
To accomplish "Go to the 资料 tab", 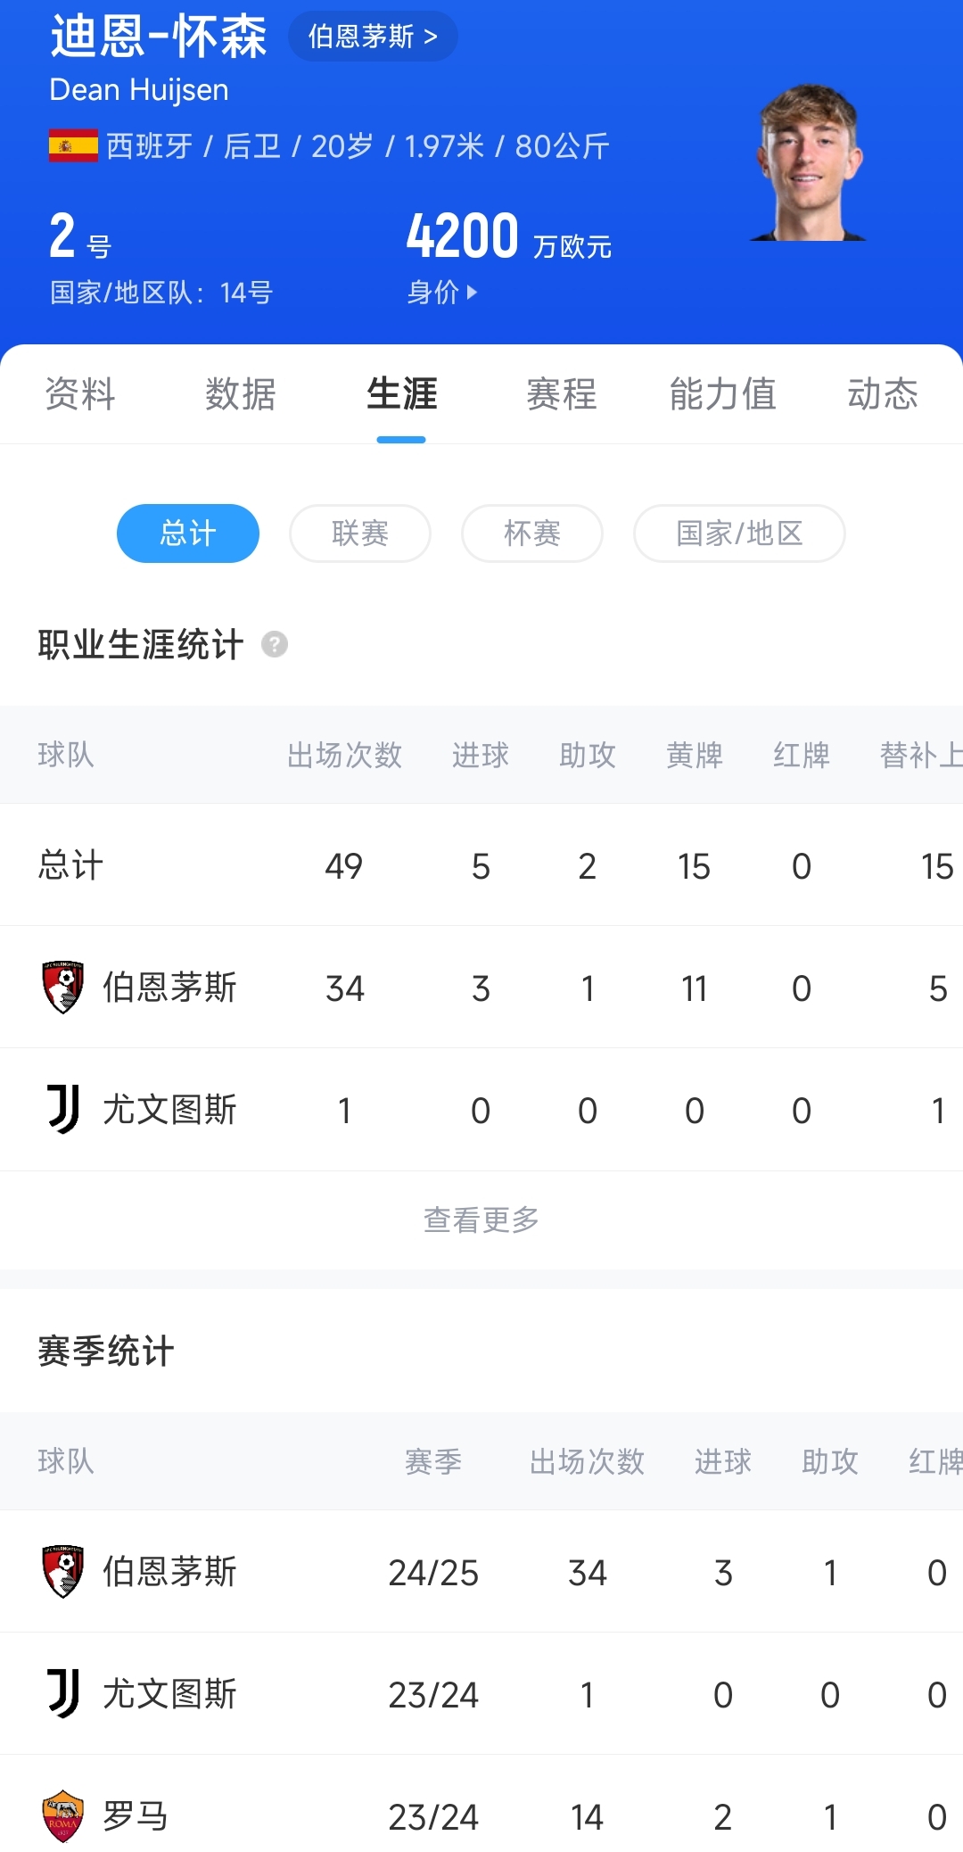I will pyautogui.click(x=80, y=394).
